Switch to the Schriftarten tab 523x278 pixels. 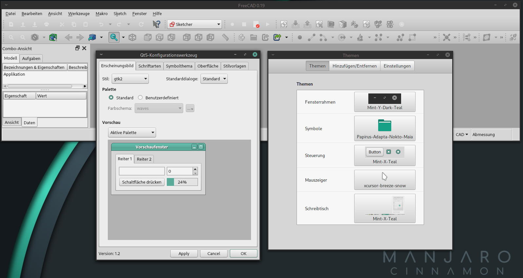pos(149,66)
